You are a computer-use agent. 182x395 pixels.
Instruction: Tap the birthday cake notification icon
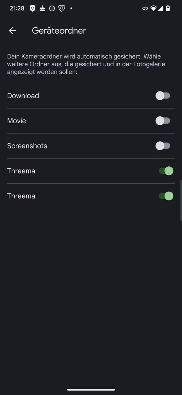[42, 8]
